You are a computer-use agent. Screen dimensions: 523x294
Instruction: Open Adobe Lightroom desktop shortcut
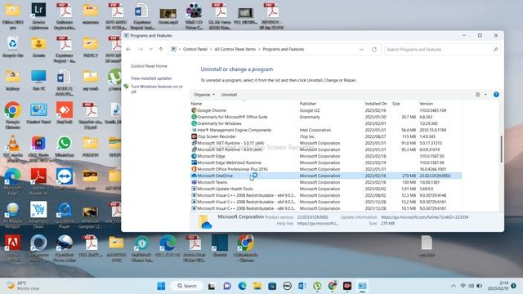(x=38, y=16)
